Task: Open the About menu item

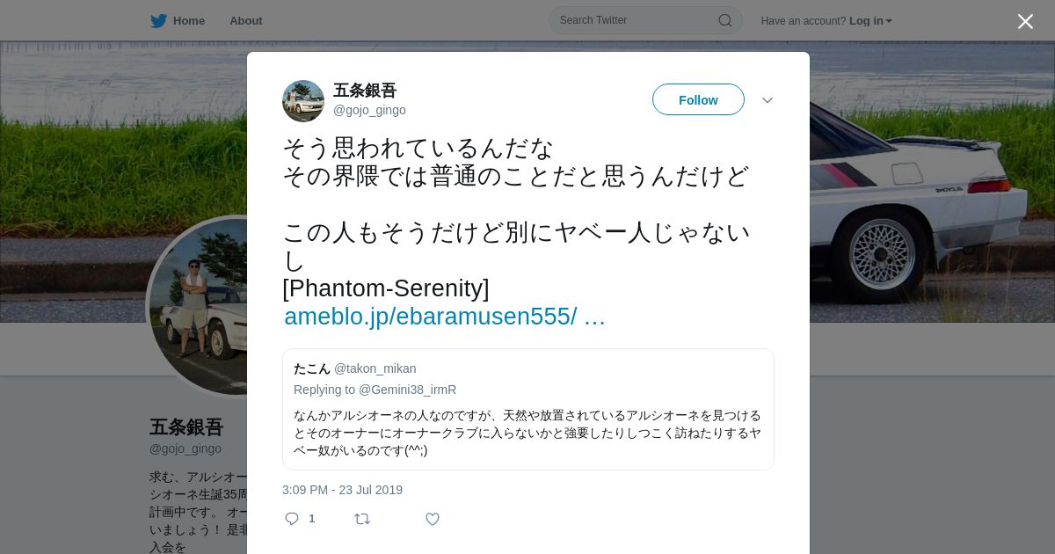Action: point(245,20)
